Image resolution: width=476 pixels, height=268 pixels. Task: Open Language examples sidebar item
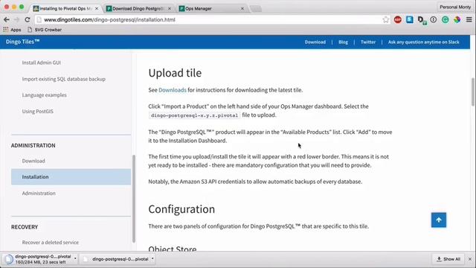[x=45, y=95]
